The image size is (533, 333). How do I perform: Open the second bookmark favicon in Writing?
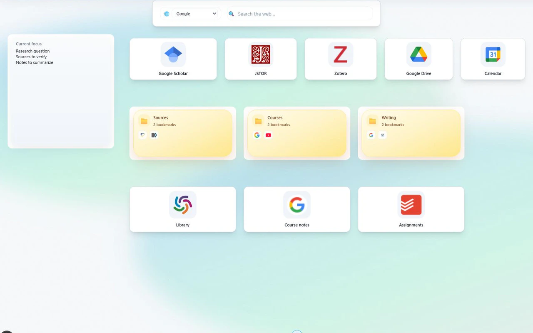click(382, 135)
